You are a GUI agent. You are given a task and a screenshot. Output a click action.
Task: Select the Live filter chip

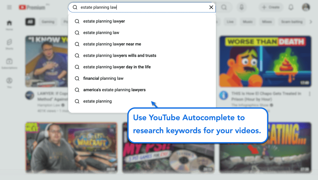[230, 22]
